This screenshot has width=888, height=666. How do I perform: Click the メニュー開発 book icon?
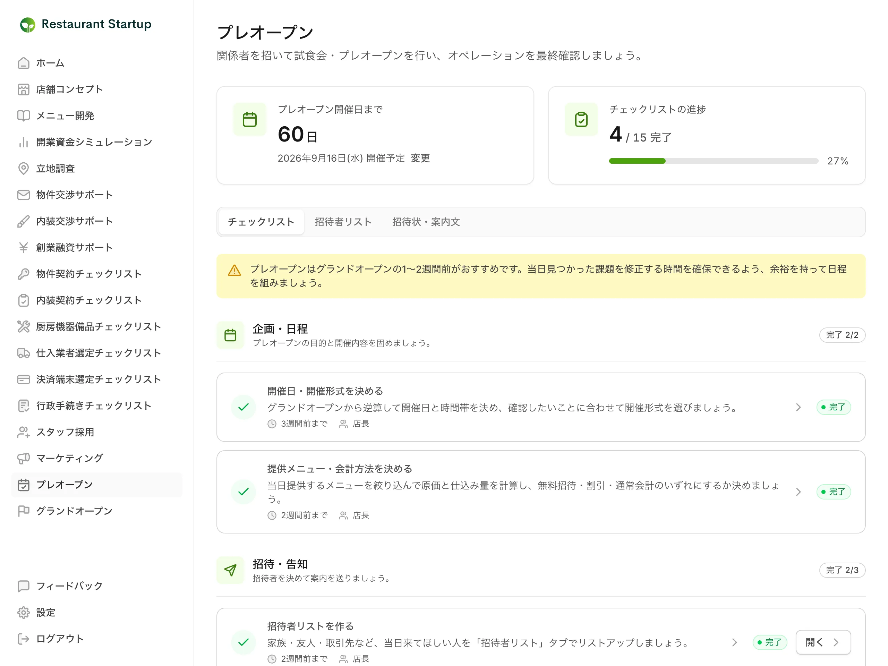(x=24, y=116)
